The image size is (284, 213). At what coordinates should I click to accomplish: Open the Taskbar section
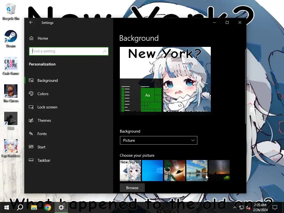69,160
